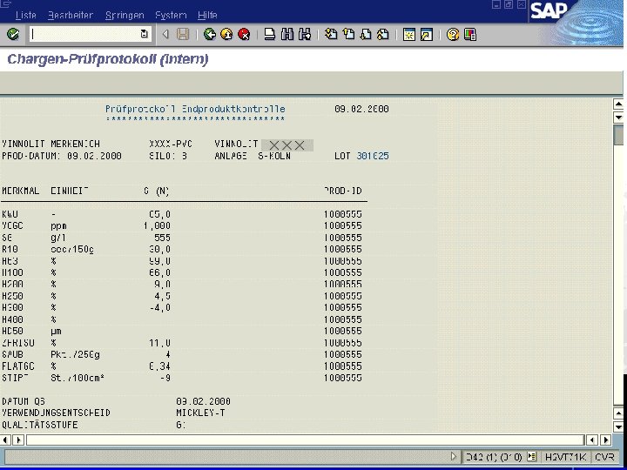Select the KWU row value
Viewport: 627px width, 470px height.
tap(159, 214)
